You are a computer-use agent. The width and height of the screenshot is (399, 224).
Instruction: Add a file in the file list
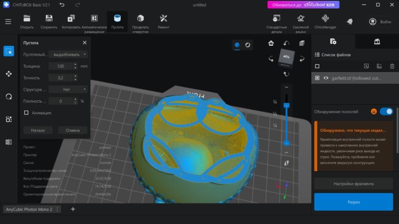point(366,66)
